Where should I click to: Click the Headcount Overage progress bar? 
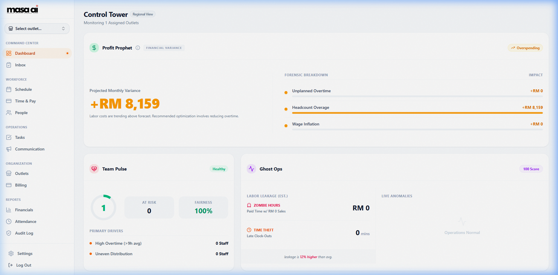tap(417, 113)
